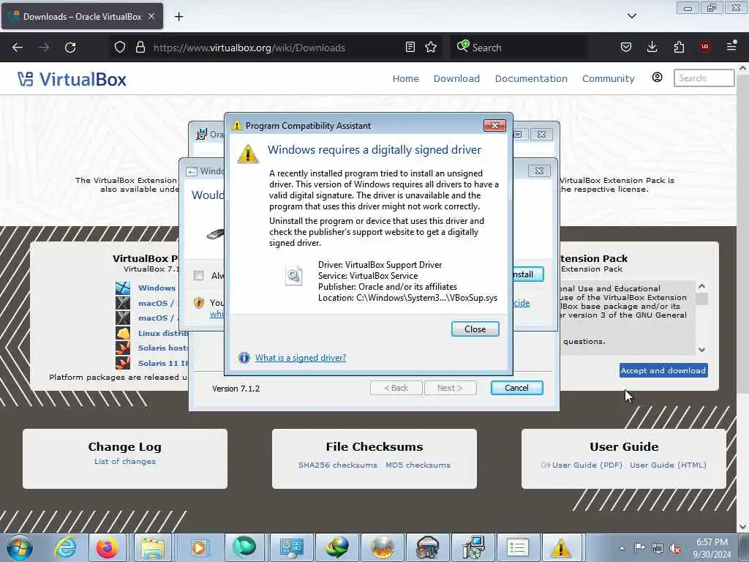Launch Internet Explorer from taskbar
The height and width of the screenshot is (562, 749).
pyautogui.click(x=65, y=547)
